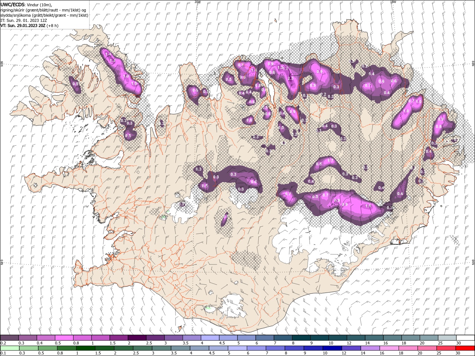
Task: Click the 0.5 bright pink swatch in upper legend row
Action: pos(64,338)
